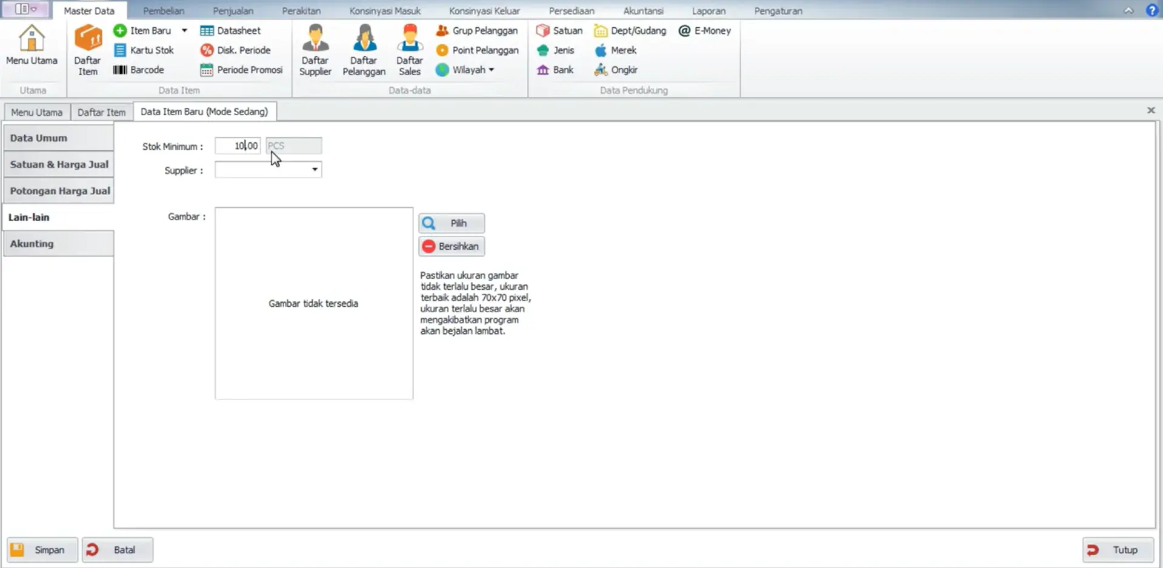
Task: Open E-Money settings
Action: click(705, 30)
